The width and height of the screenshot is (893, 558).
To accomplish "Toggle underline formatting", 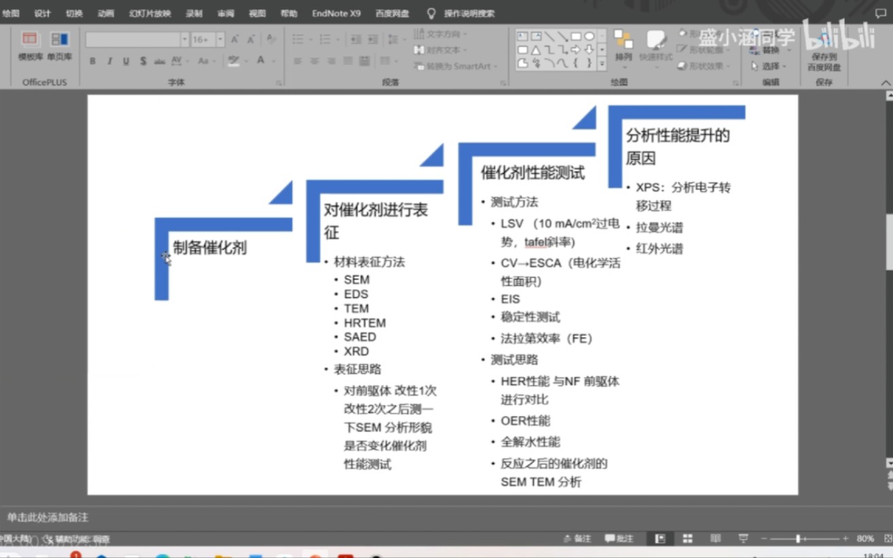I will pyautogui.click(x=126, y=61).
